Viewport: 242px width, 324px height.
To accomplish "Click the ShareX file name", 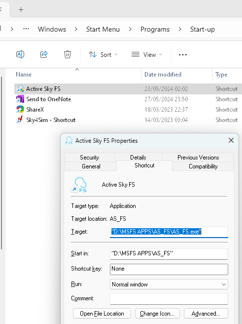I will coord(35,110).
